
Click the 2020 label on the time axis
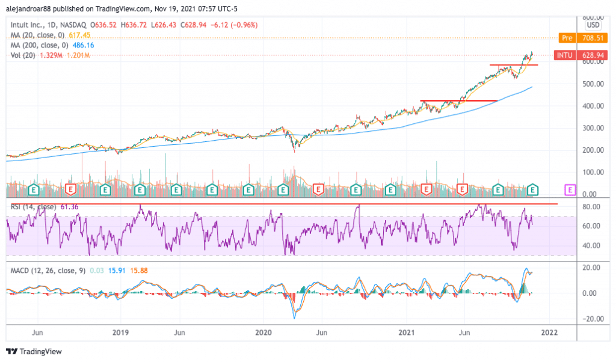click(263, 333)
